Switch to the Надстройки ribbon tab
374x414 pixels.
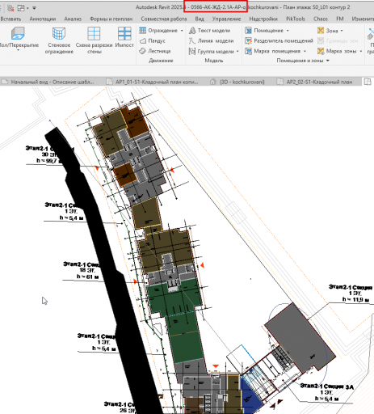coord(263,19)
